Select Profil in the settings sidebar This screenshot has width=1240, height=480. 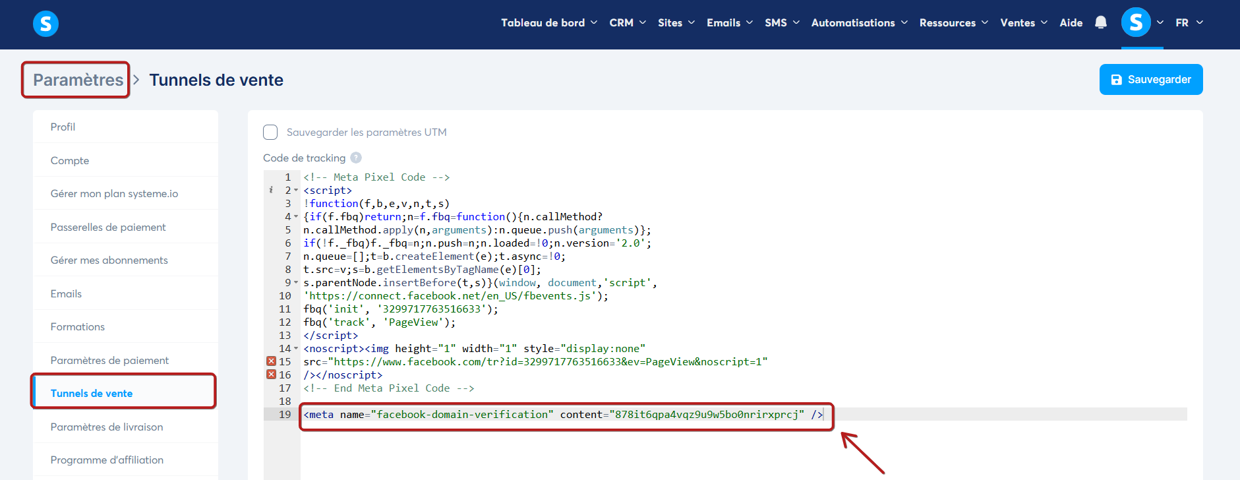[125, 127]
